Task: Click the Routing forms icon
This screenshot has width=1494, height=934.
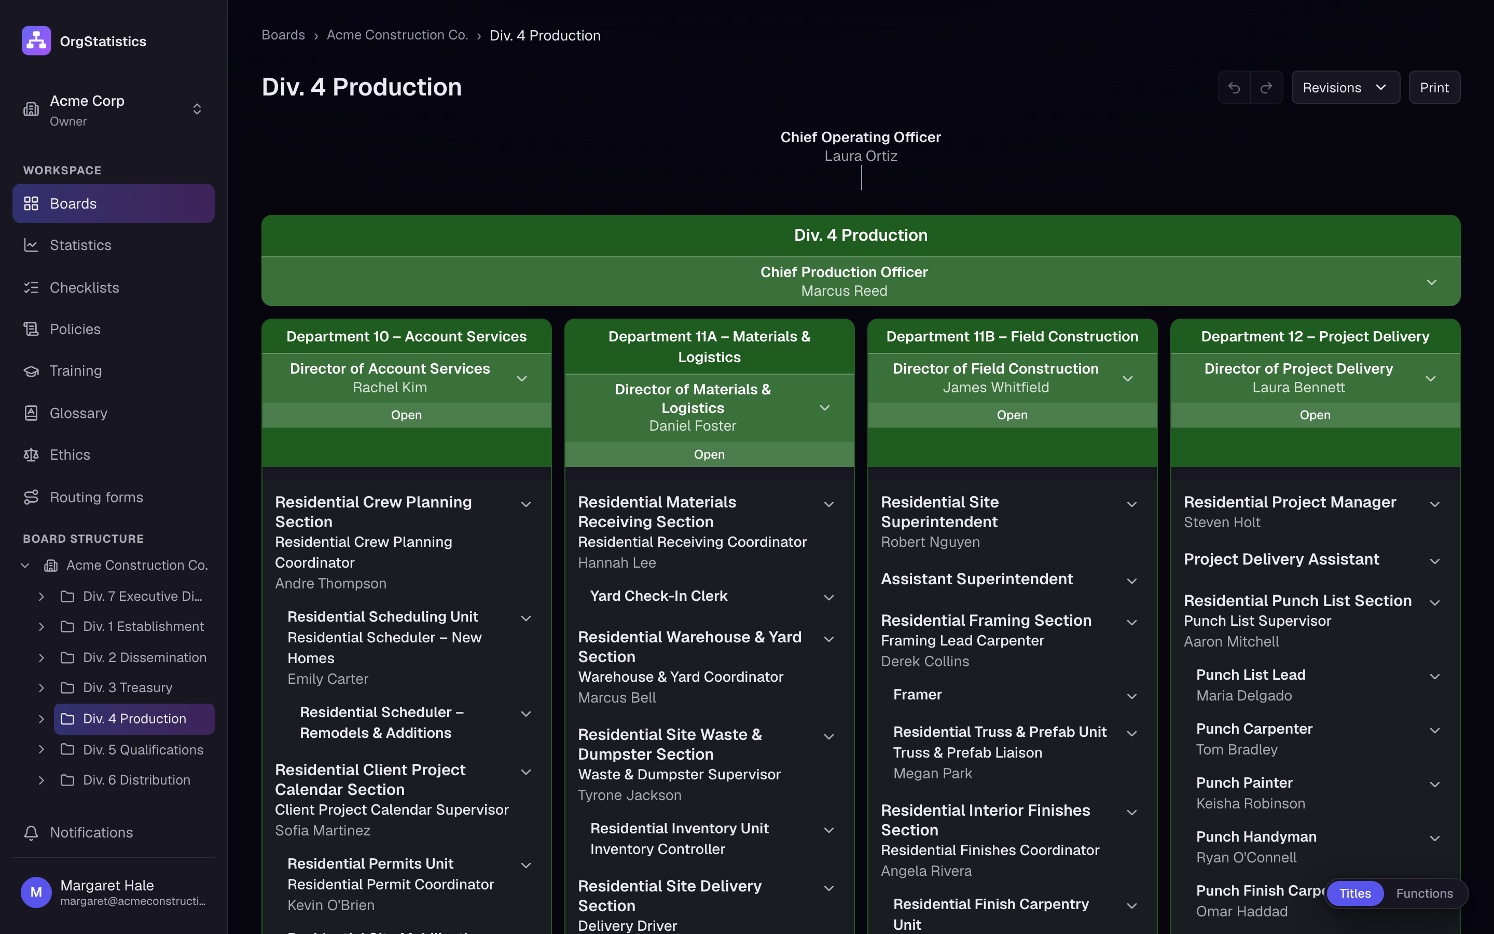Action: (31, 497)
